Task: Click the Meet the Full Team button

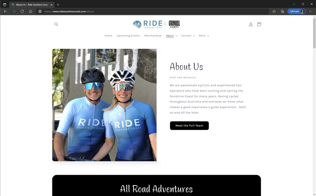Action: 189,126
